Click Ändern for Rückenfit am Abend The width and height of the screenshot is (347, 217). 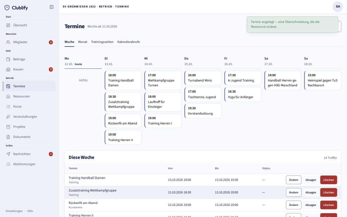point(294,205)
